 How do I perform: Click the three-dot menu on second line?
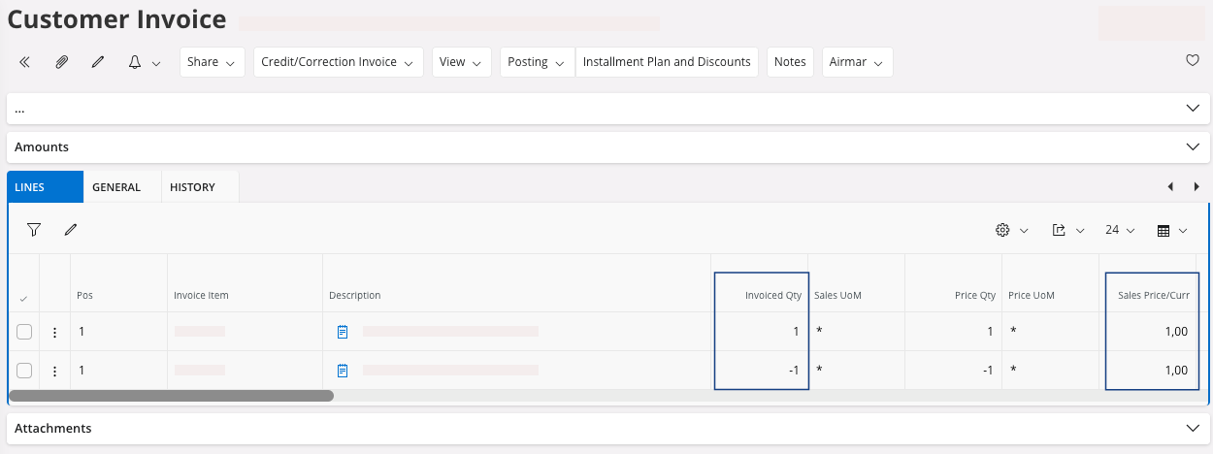pos(54,371)
